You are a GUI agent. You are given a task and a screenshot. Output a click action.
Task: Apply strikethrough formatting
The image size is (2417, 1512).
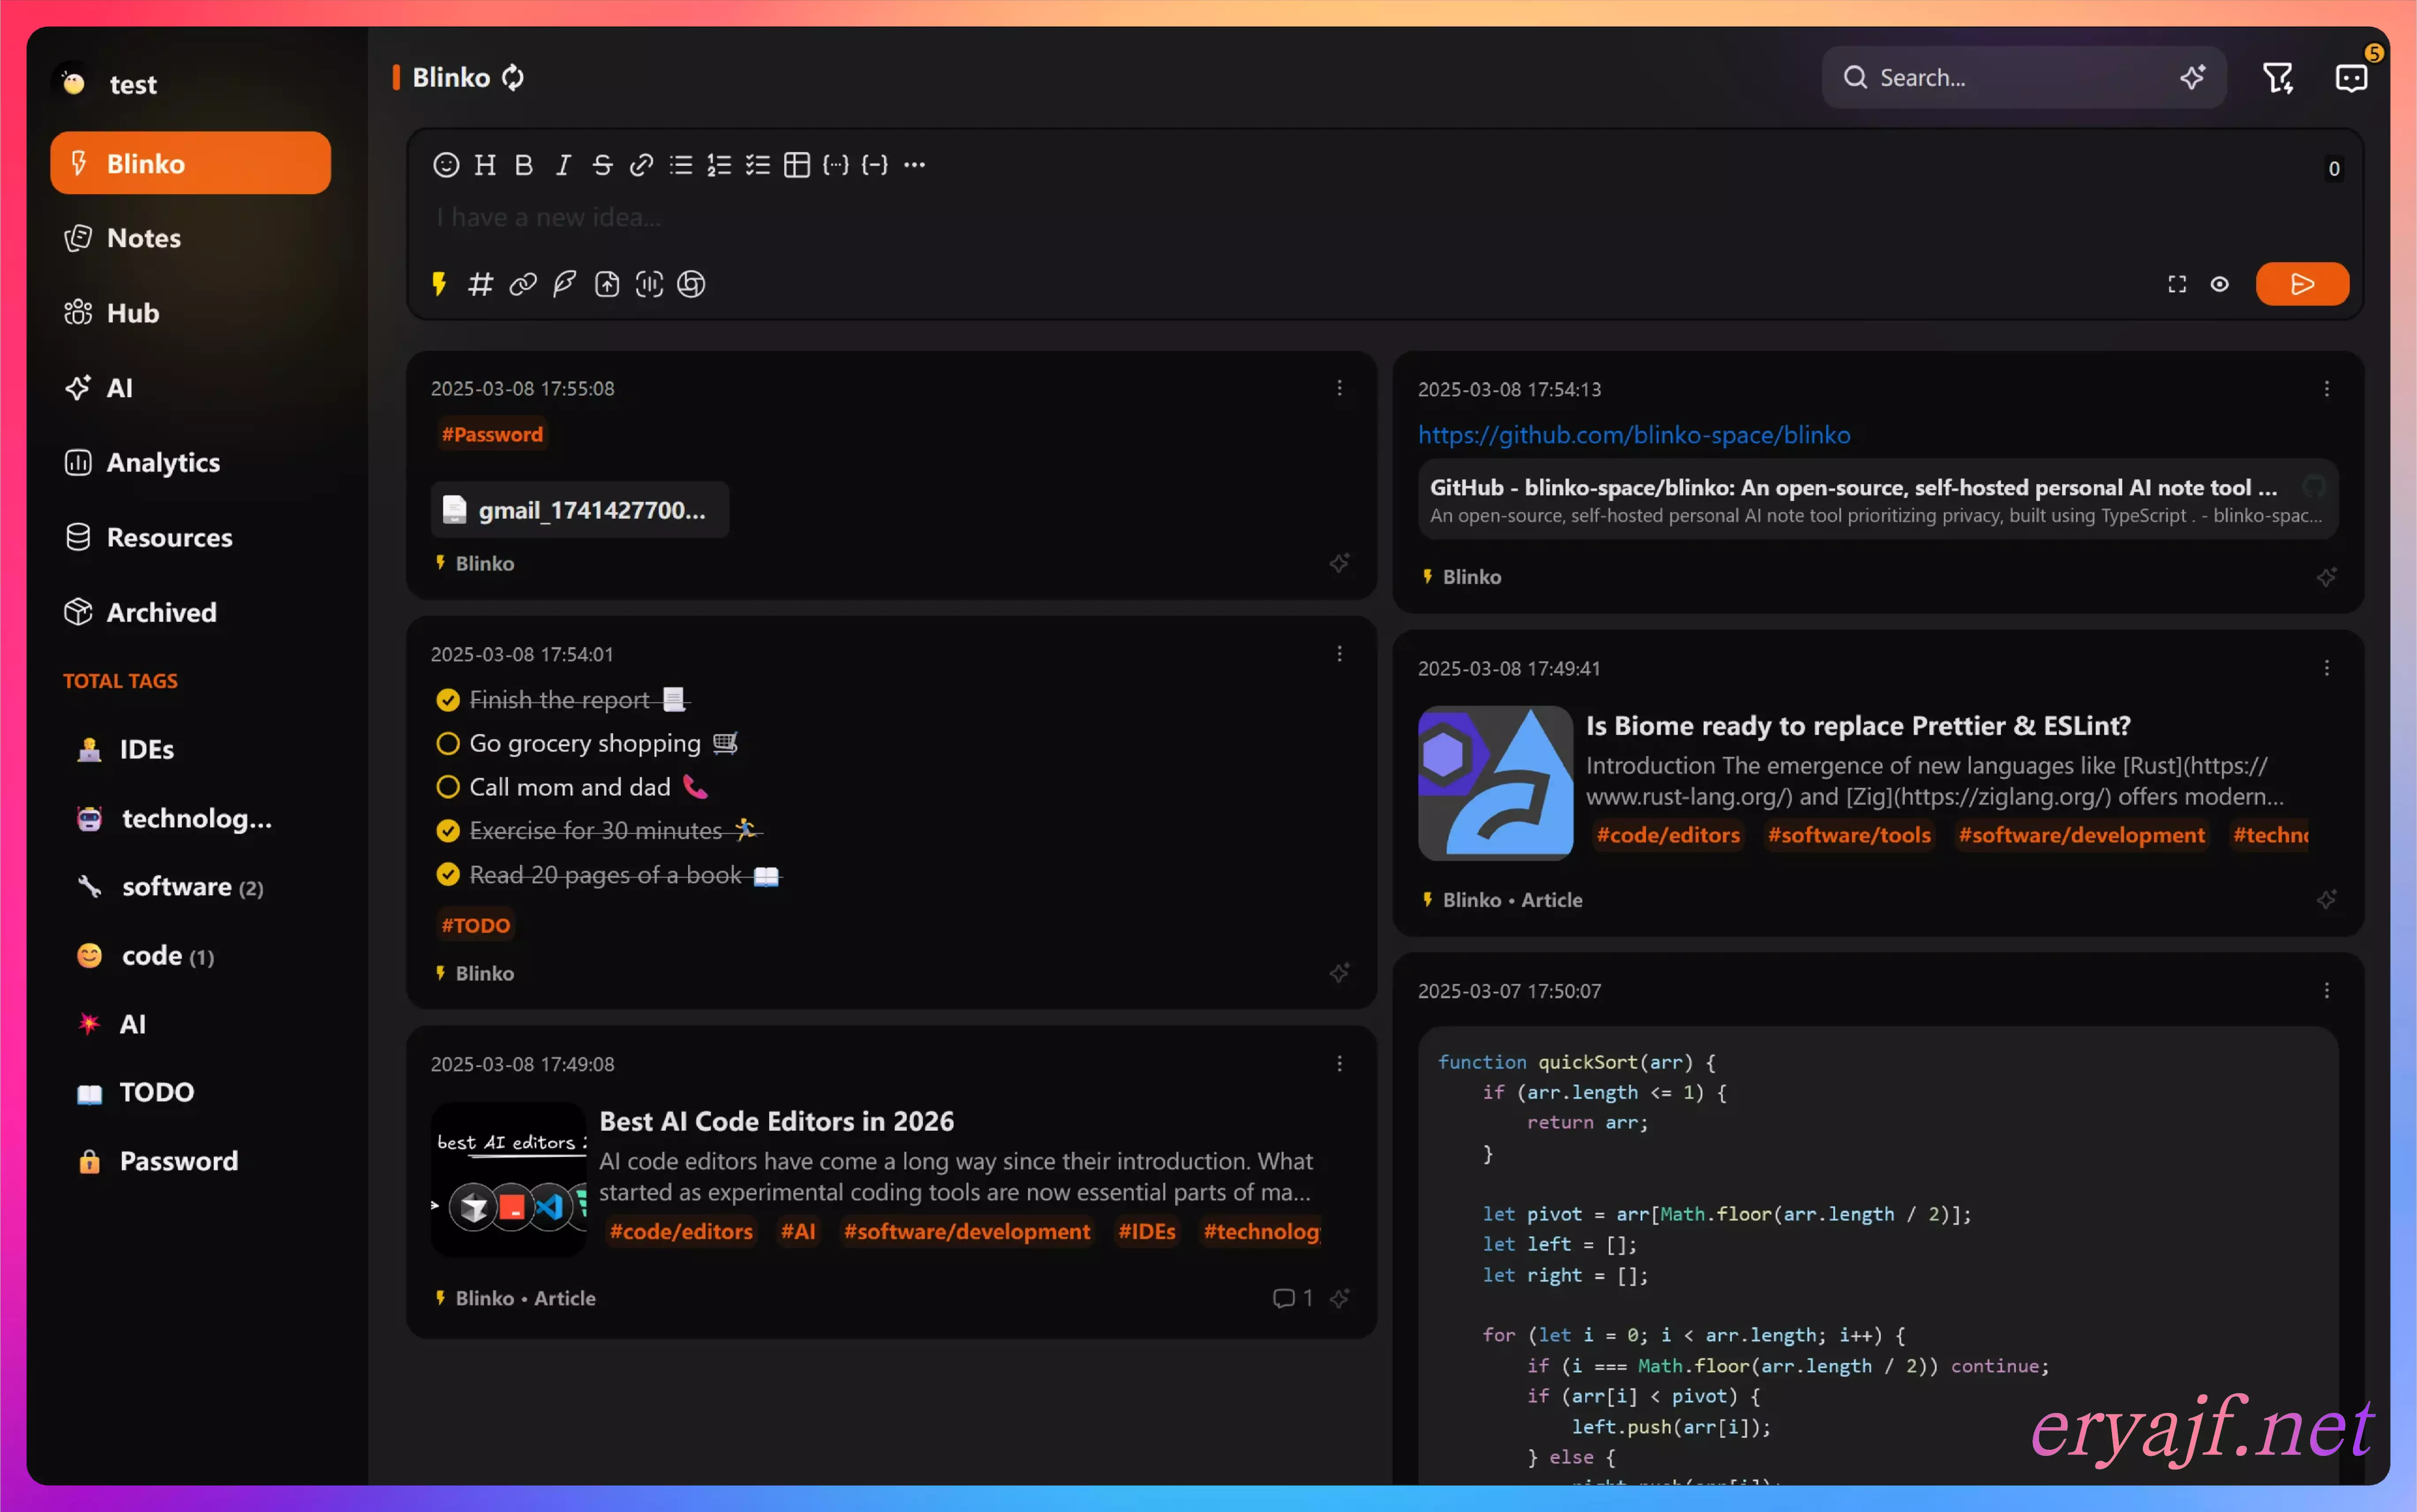pos(602,165)
